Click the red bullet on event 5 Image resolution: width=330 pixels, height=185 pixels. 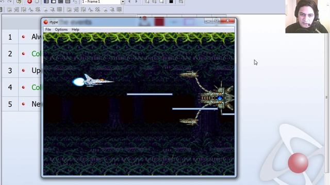coord(23,104)
